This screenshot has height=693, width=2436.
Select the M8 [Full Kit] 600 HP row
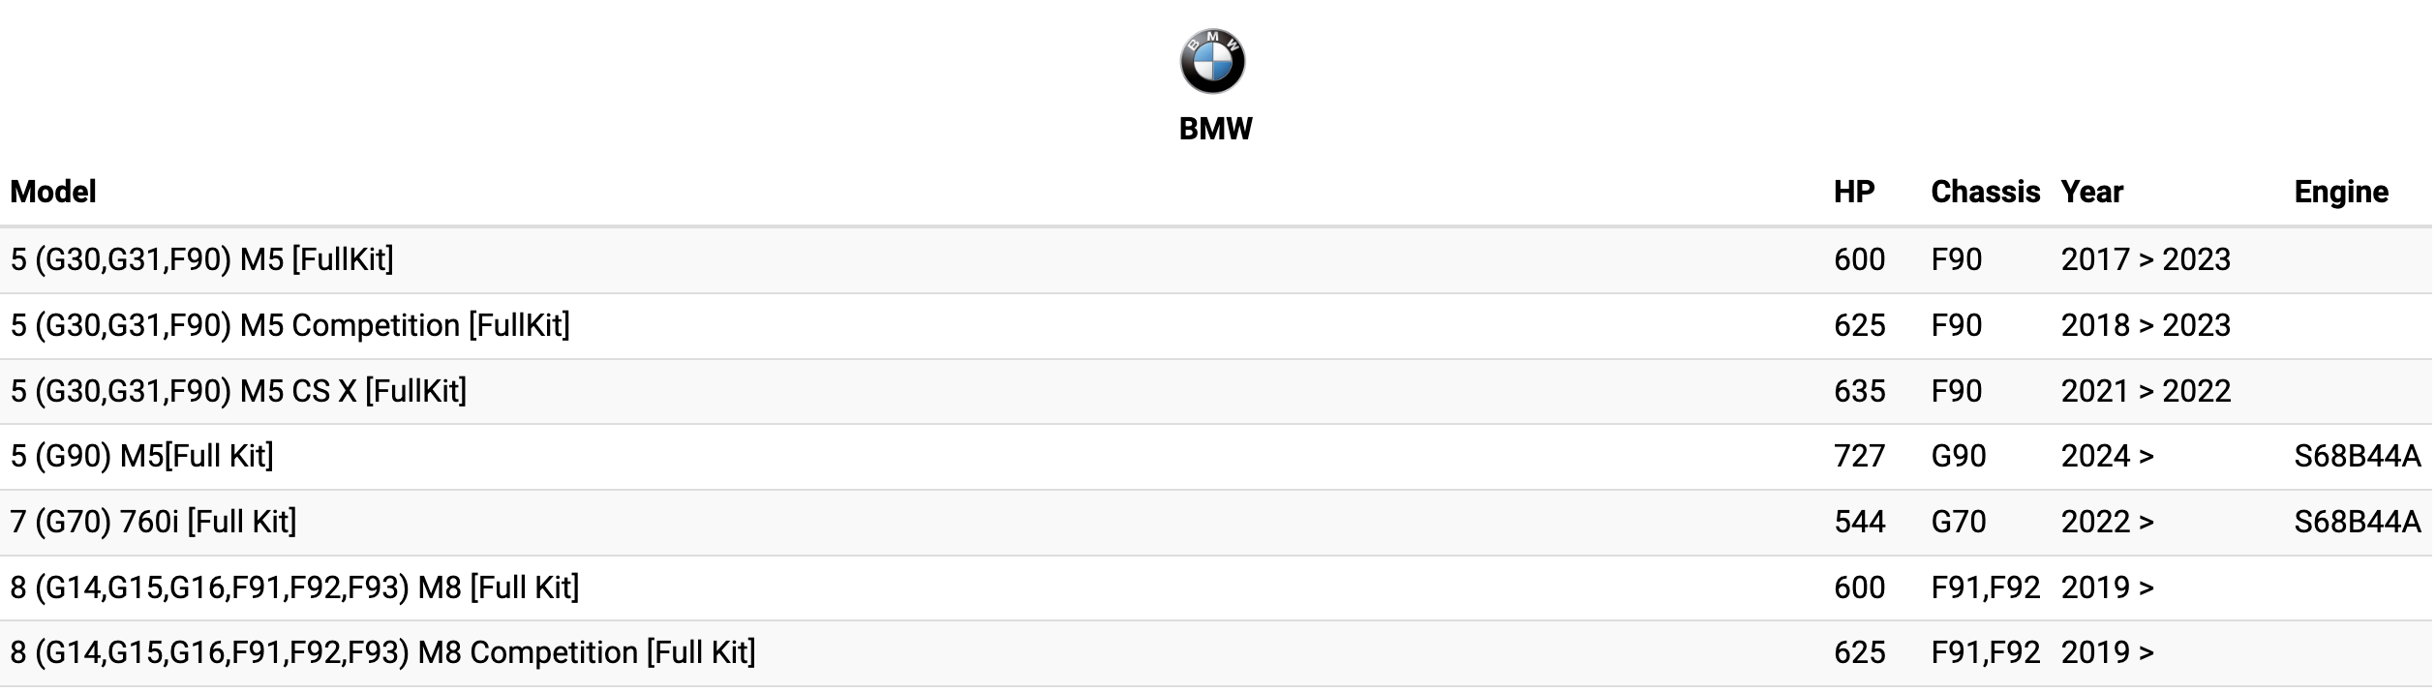tap(295, 588)
